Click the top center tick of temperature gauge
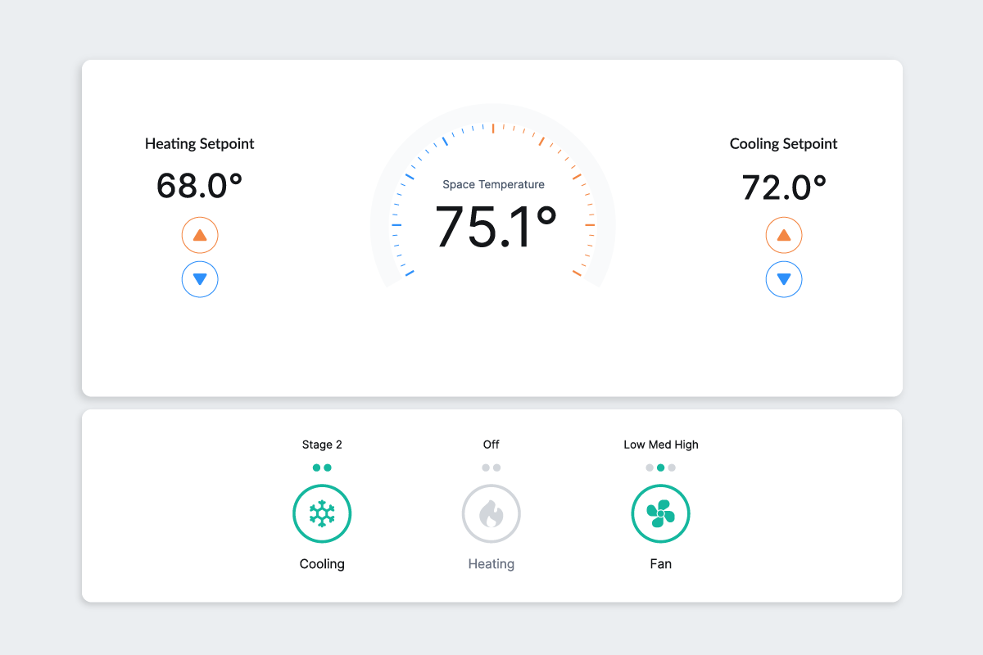 [493, 129]
